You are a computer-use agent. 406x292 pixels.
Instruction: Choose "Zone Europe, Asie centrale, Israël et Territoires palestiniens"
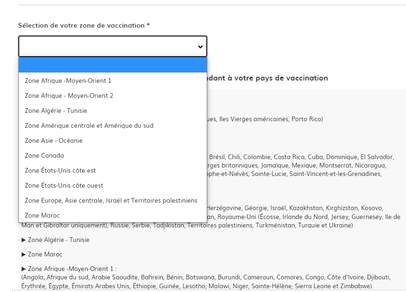(x=110, y=200)
